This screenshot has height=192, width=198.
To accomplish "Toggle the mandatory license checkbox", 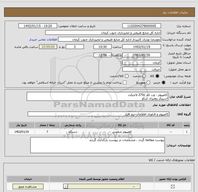I will point(173,186).
